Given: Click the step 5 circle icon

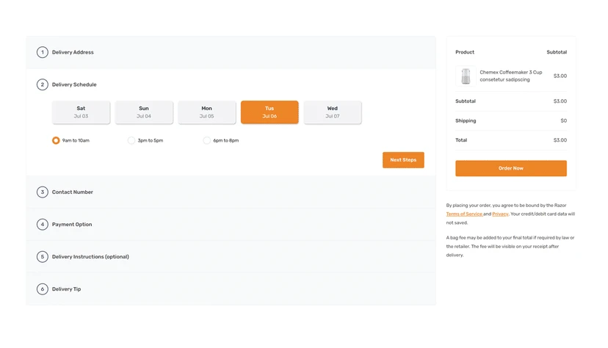Looking at the screenshot, I should (43, 257).
